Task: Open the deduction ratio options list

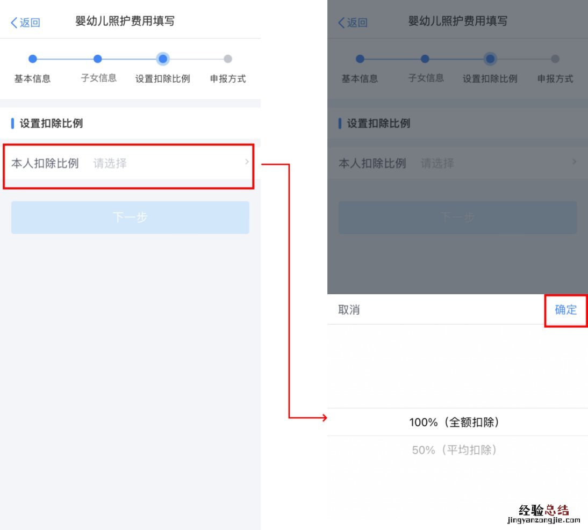Action: click(129, 162)
